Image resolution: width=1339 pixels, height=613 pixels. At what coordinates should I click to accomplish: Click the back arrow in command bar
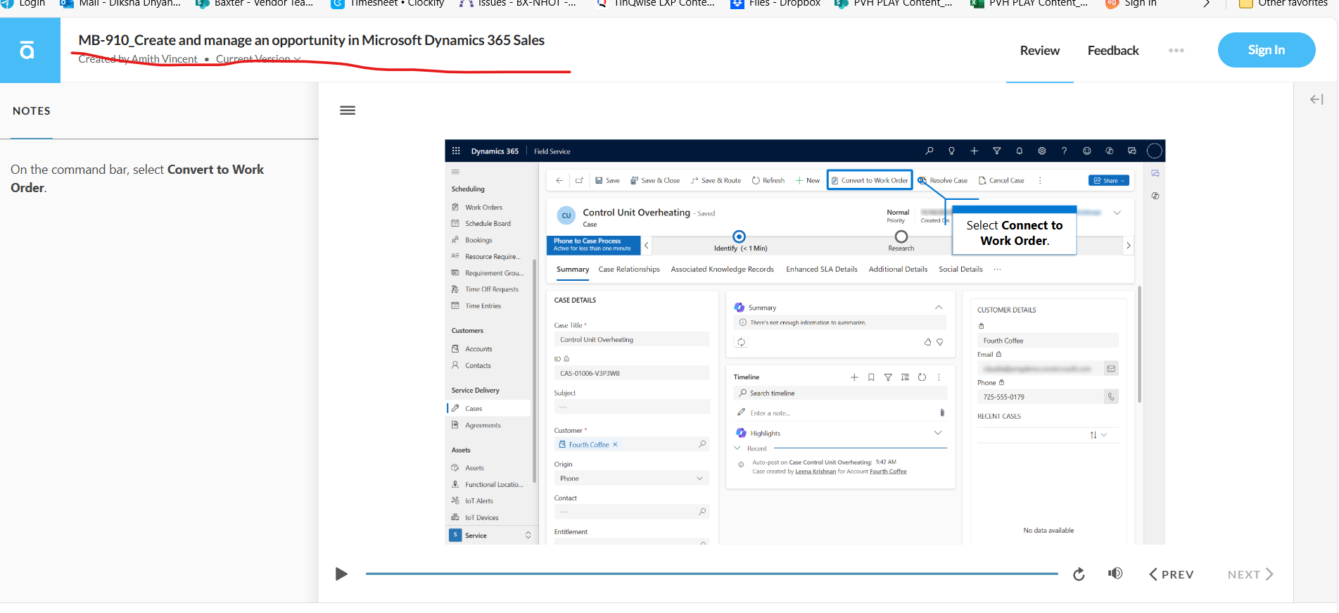[x=559, y=180]
